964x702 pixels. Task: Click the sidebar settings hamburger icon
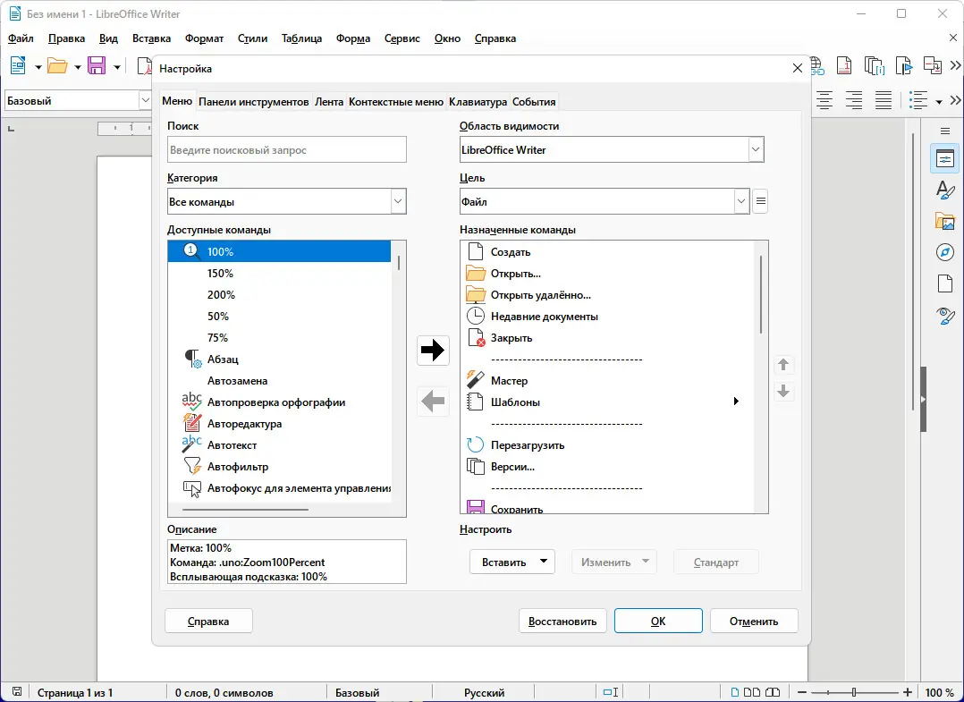tap(945, 131)
